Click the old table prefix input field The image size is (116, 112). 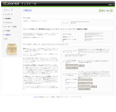(x=85, y=80)
